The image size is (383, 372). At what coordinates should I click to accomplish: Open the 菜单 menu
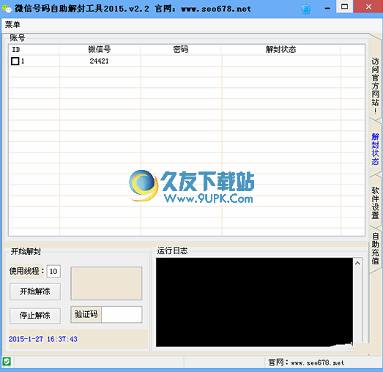[12, 25]
